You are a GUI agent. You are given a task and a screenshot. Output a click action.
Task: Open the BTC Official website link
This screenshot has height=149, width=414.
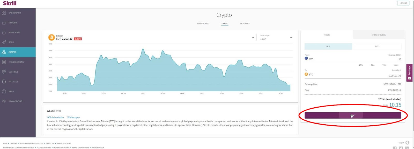(55, 117)
